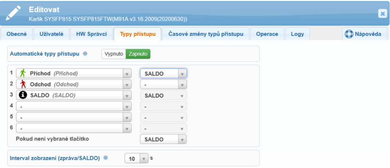
Task: Click the green walking Příchod icon
Action: click(23, 73)
